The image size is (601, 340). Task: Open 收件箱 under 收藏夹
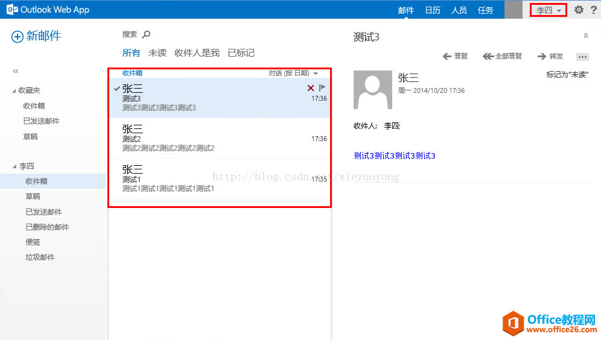[x=34, y=105]
